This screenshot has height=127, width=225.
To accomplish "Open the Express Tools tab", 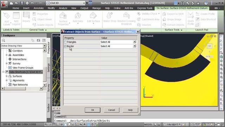I will (145, 8).
